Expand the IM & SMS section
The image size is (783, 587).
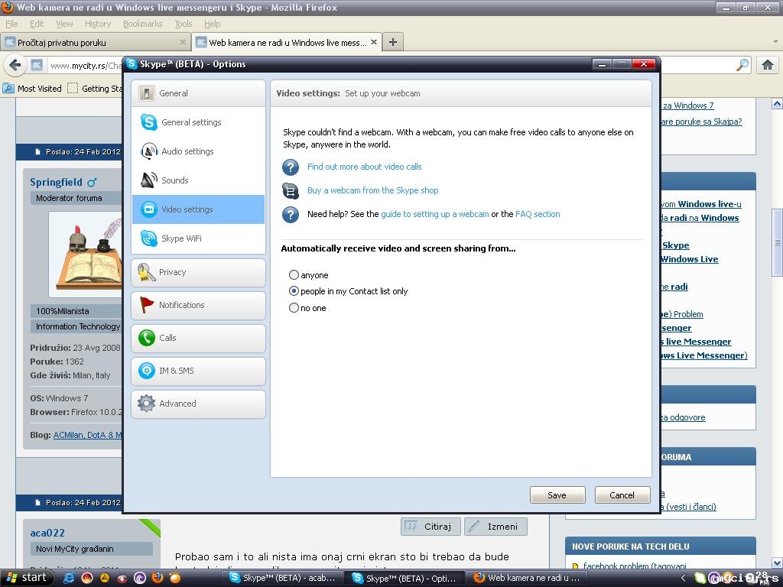pyautogui.click(x=198, y=371)
